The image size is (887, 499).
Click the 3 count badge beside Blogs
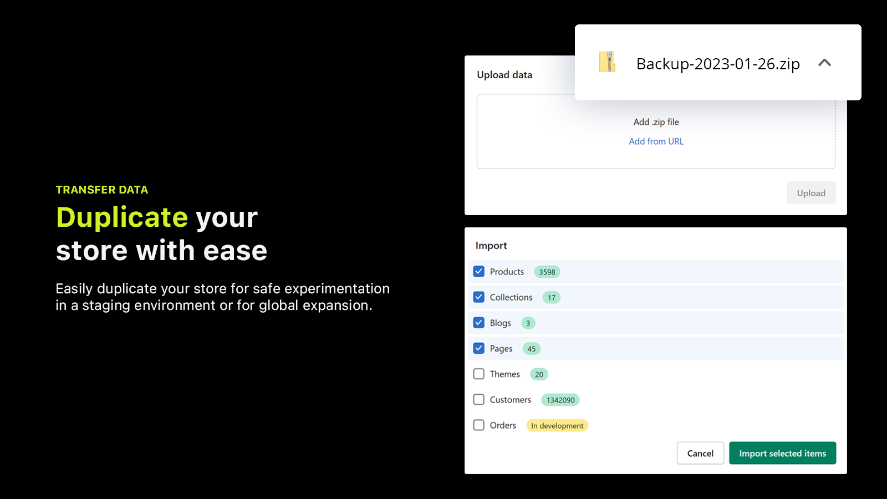pos(528,323)
